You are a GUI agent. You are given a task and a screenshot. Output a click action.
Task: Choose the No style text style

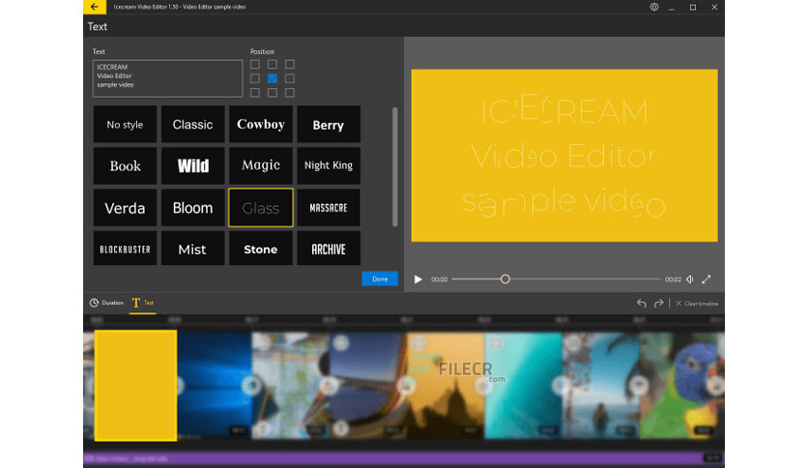coord(126,124)
